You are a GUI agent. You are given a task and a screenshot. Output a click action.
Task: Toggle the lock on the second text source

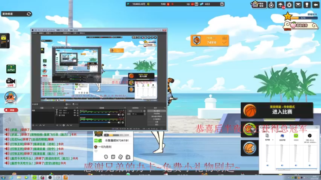click(x=77, y=113)
